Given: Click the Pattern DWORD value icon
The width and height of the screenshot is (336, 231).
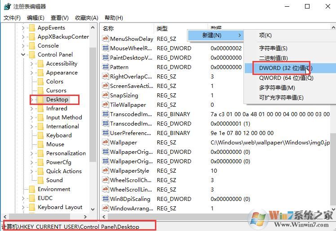Looking at the screenshot, I should click(x=105, y=67).
